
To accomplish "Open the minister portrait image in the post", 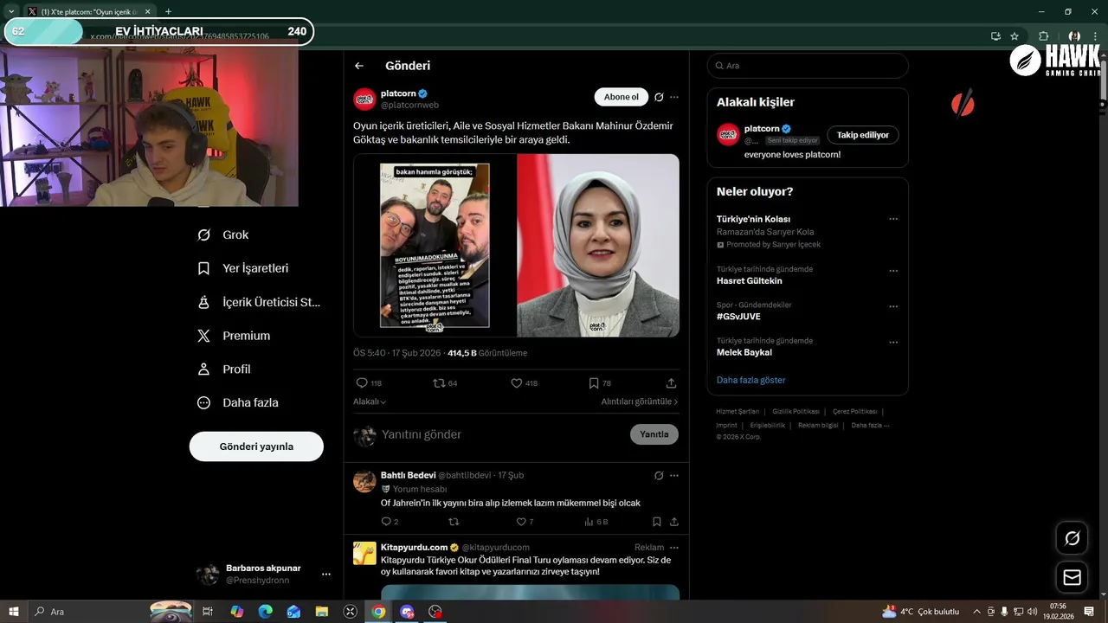I will coord(598,246).
